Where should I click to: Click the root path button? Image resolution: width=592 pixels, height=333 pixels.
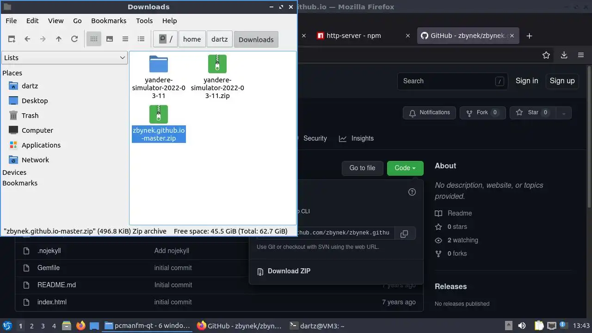click(x=166, y=39)
